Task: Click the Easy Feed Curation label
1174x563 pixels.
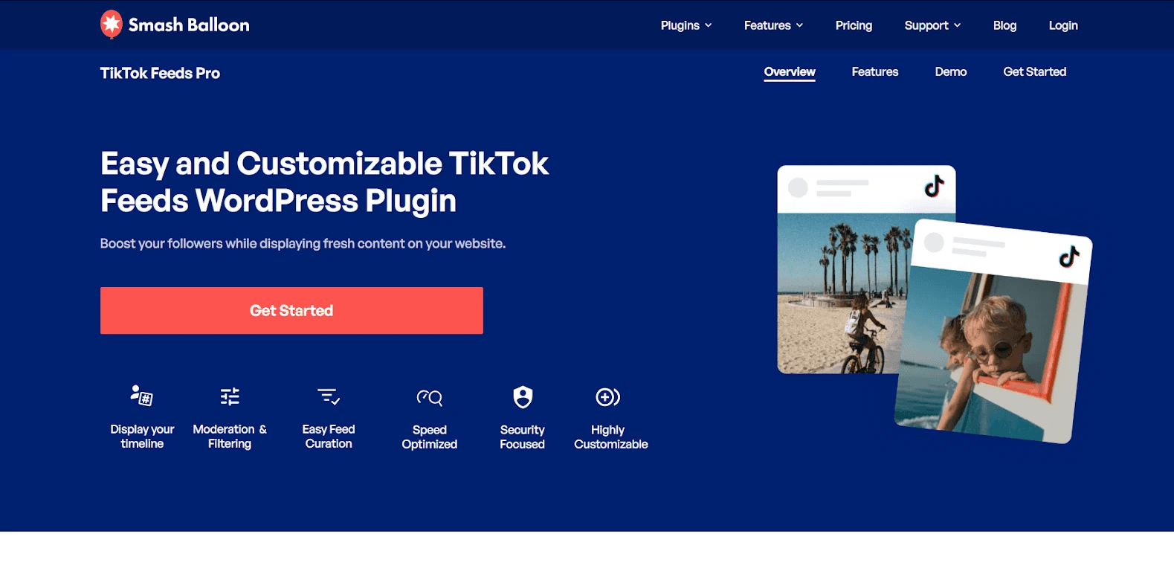Action: coord(329,437)
